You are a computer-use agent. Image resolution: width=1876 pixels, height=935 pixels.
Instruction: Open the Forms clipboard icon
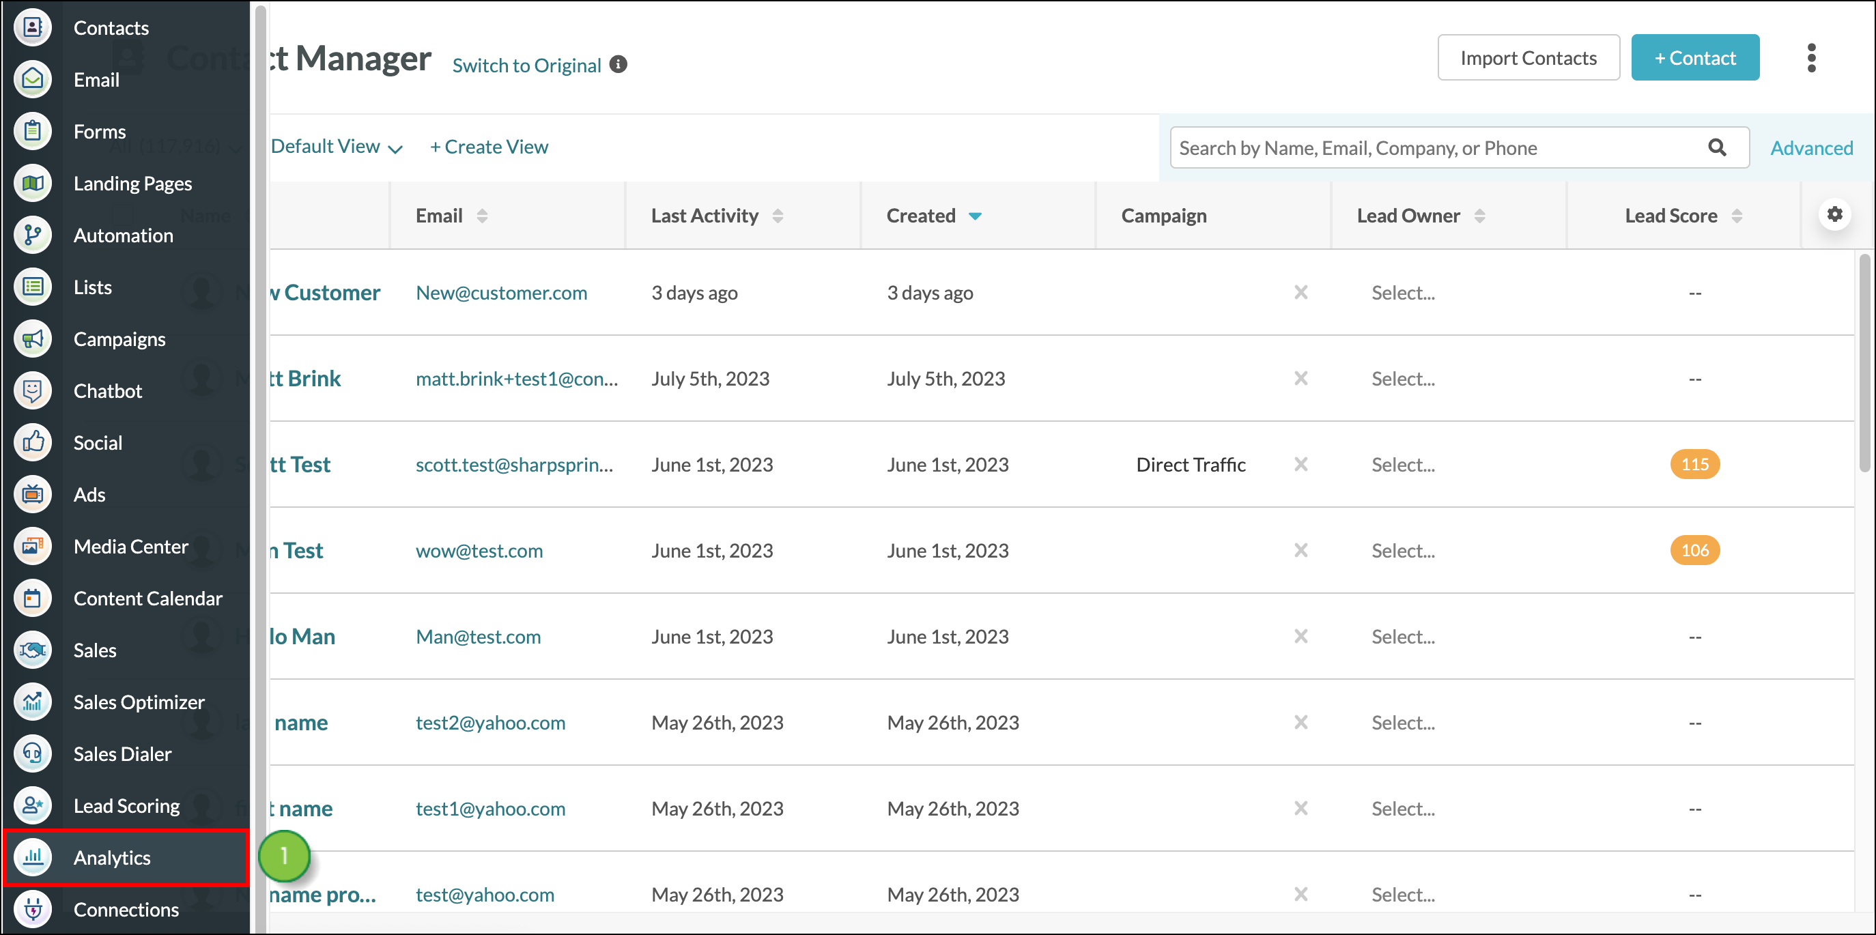(33, 131)
